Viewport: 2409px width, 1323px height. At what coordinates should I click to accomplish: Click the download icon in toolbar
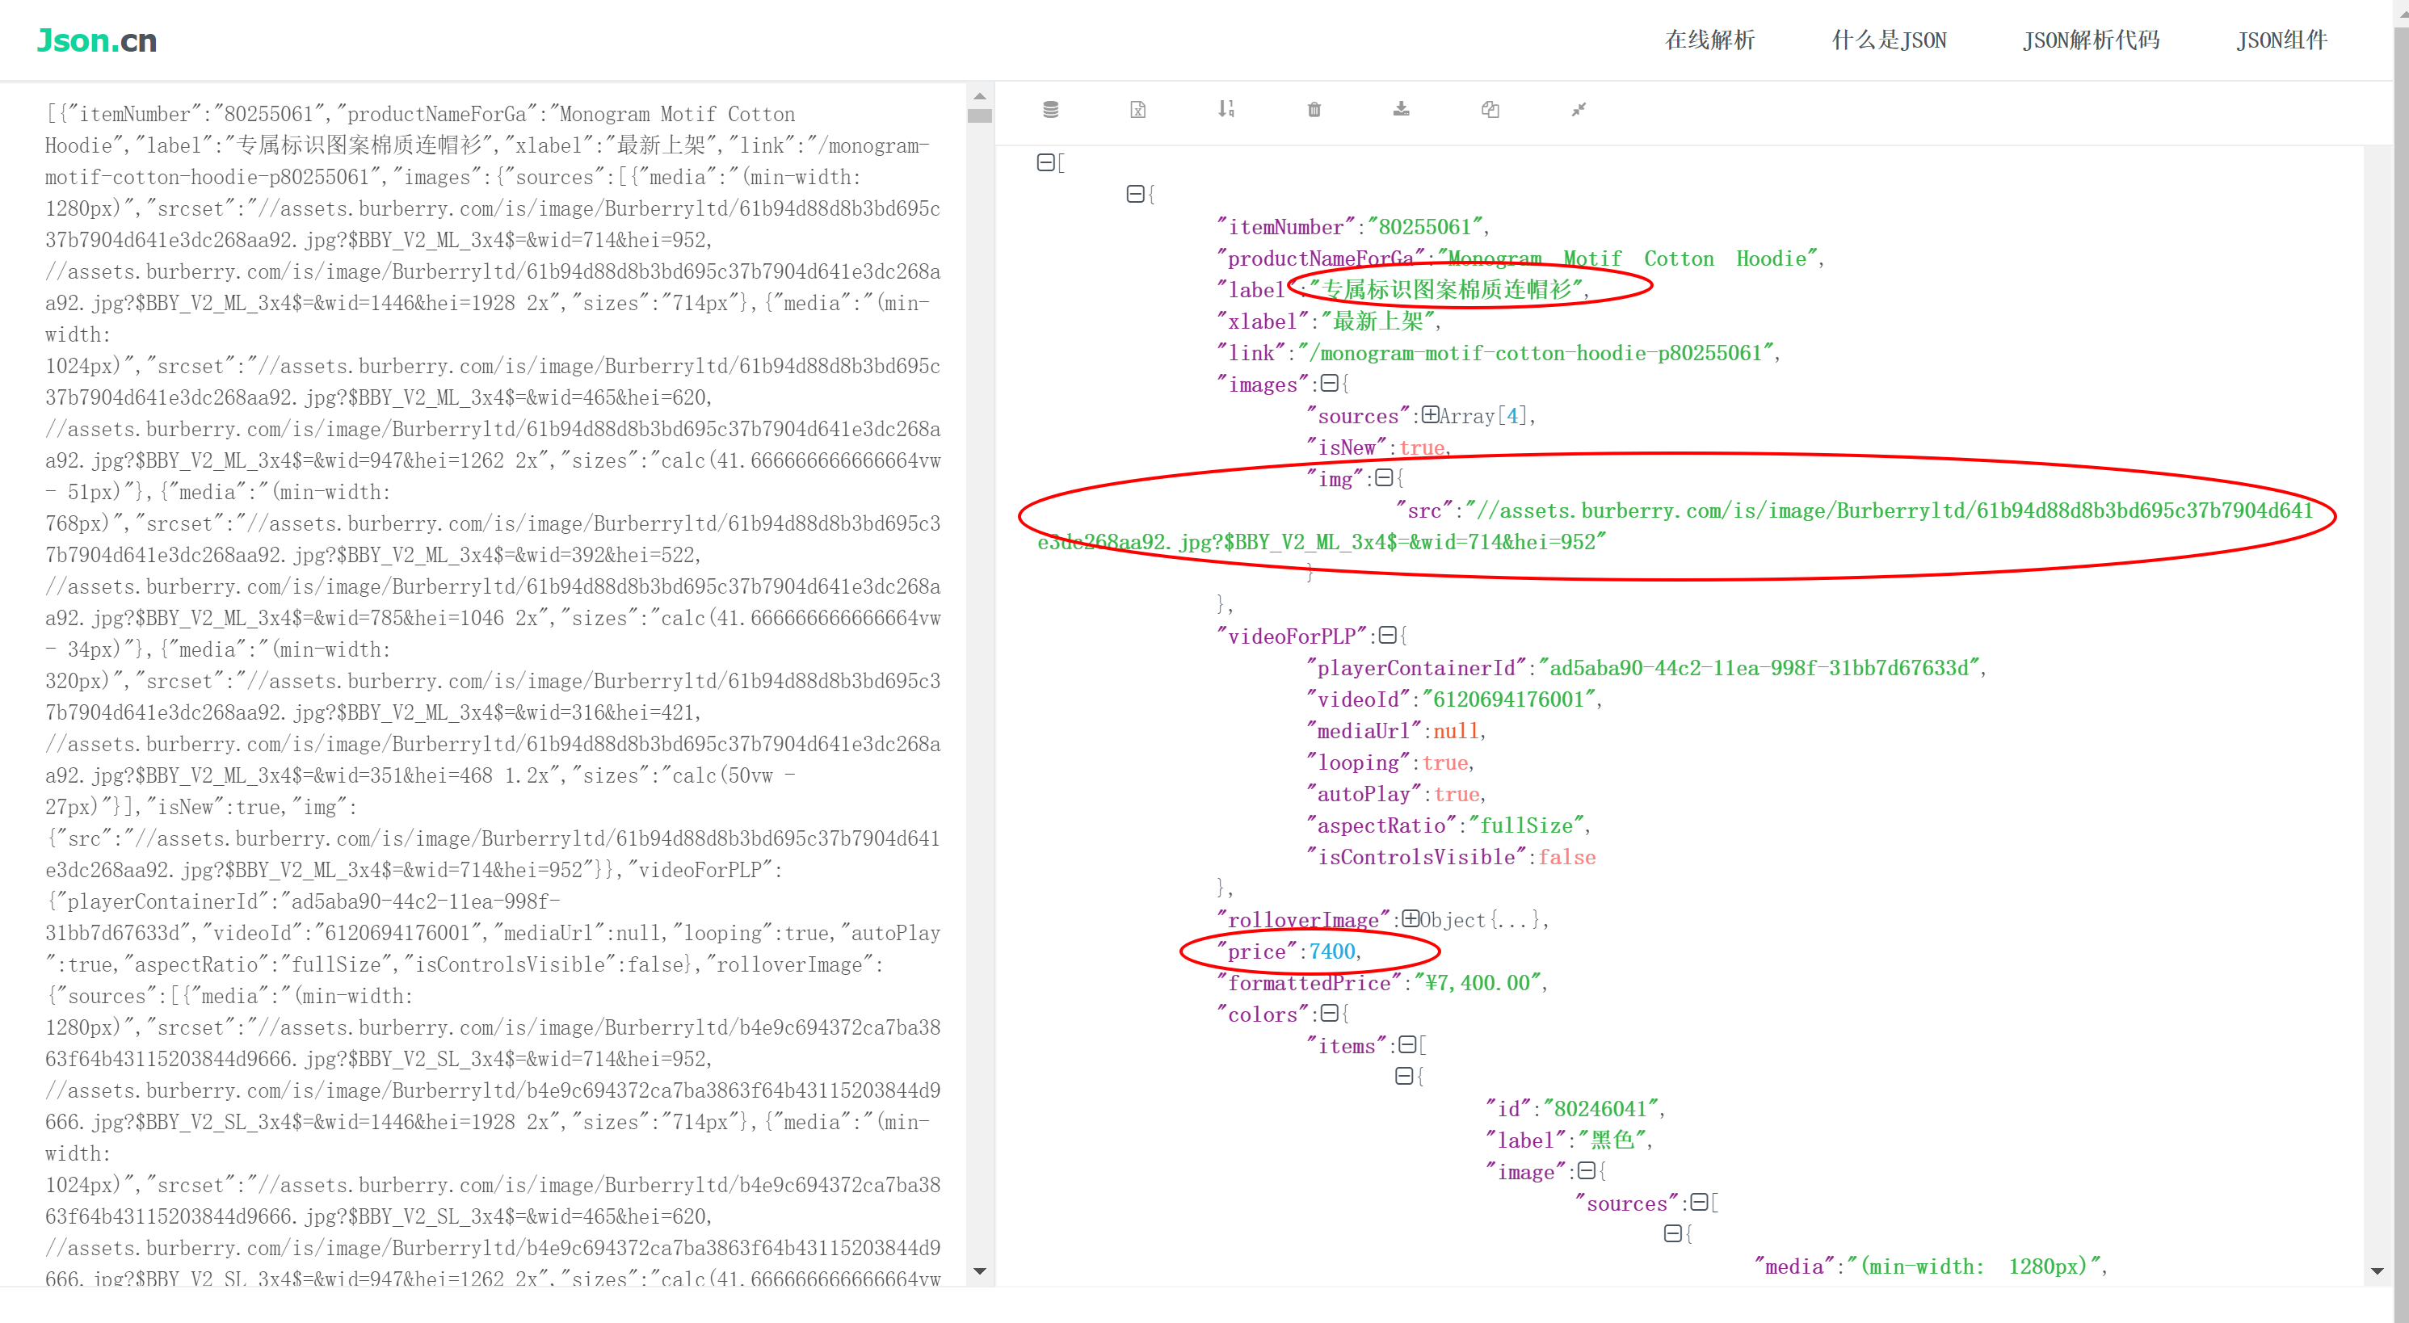pos(1401,109)
